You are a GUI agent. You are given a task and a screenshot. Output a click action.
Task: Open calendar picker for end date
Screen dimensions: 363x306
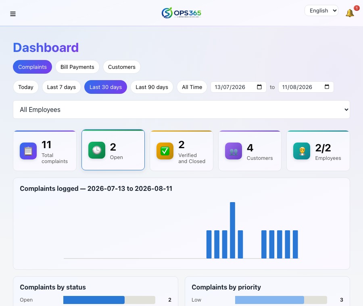point(327,87)
